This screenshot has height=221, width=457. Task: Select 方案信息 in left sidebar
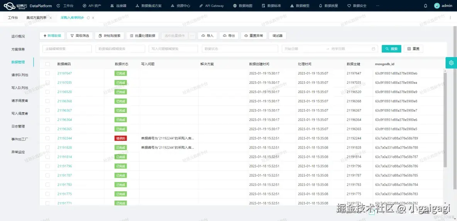click(x=18, y=49)
